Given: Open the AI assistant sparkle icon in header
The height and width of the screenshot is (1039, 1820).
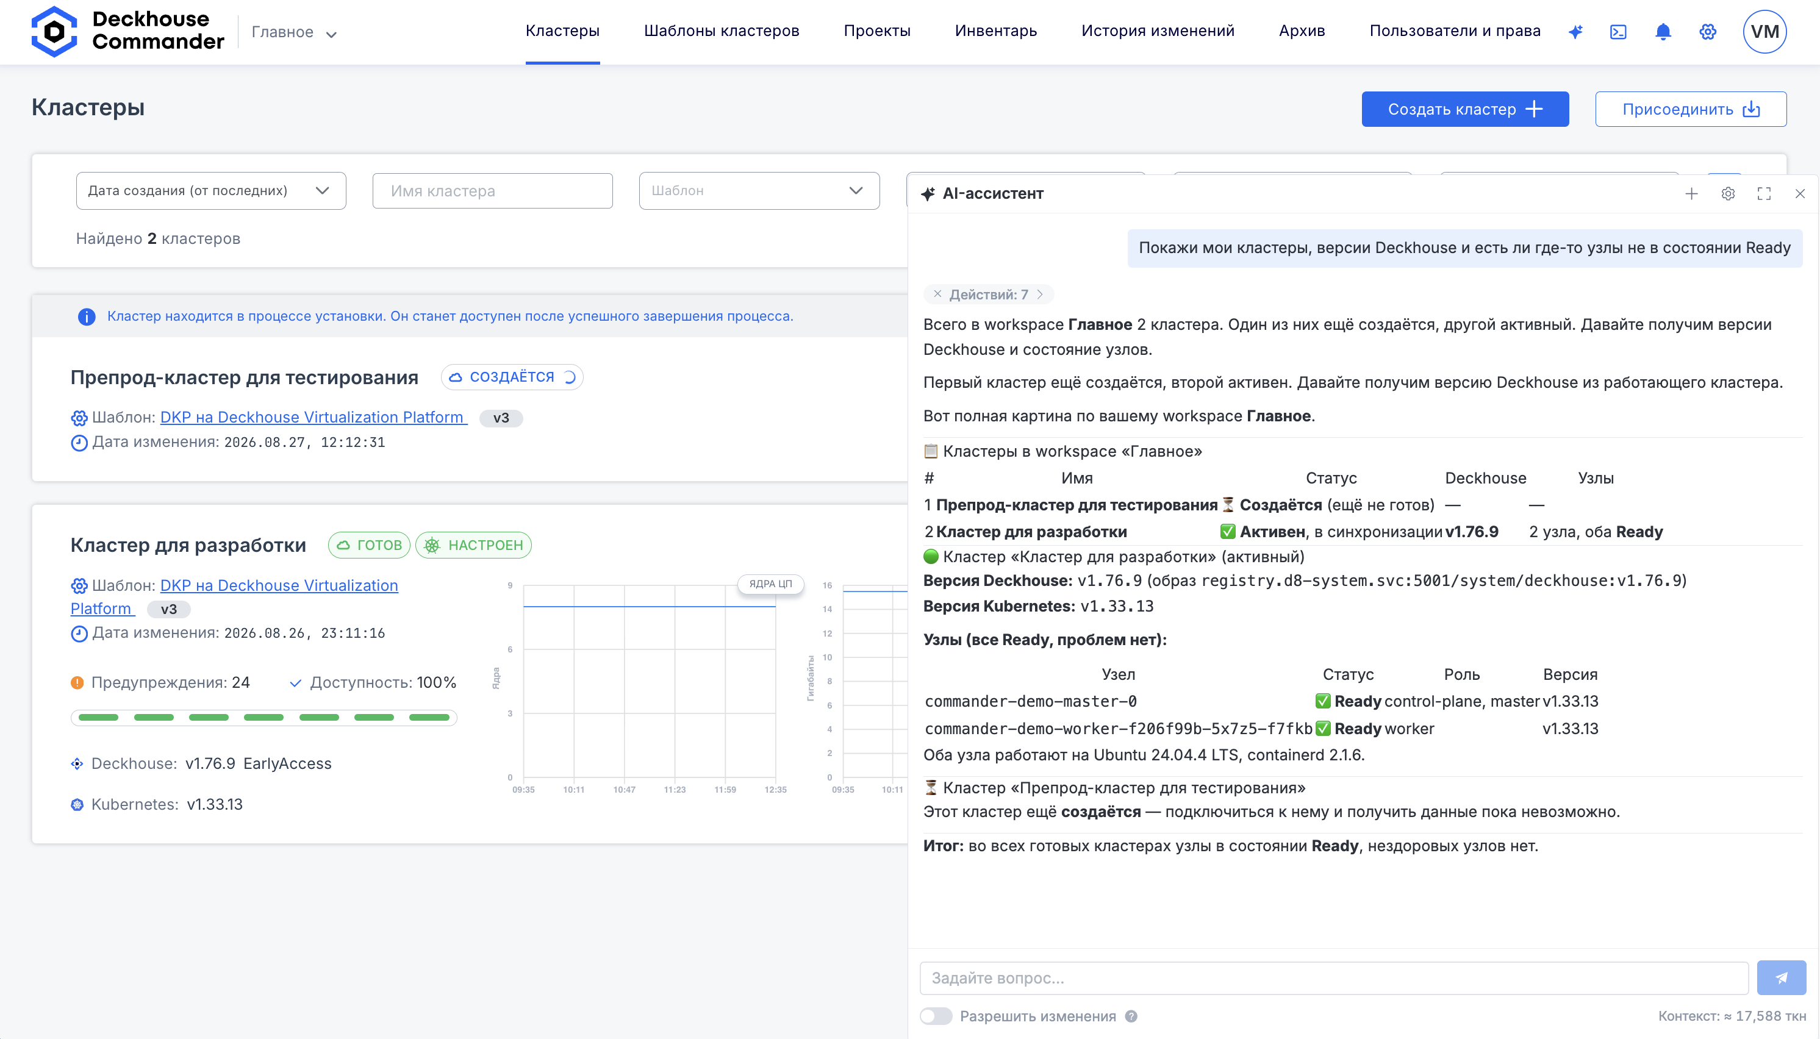Looking at the screenshot, I should (1575, 31).
